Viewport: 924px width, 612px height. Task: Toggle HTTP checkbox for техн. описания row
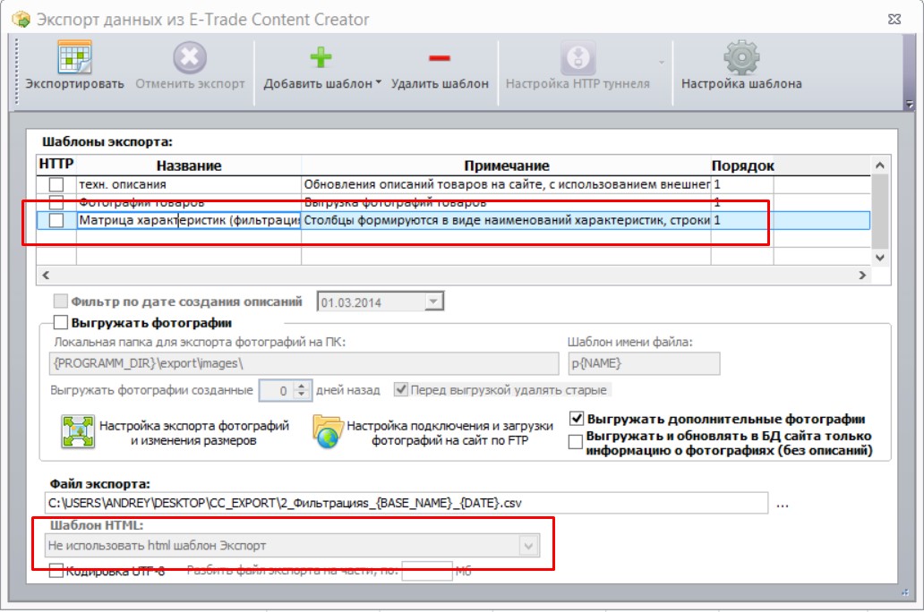pyautogui.click(x=56, y=184)
